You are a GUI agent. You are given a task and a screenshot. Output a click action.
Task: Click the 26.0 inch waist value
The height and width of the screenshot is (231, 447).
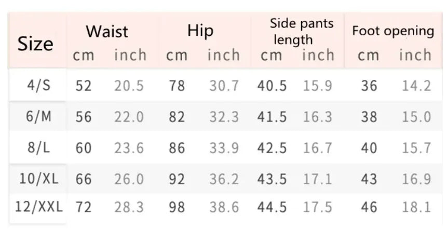point(129,180)
